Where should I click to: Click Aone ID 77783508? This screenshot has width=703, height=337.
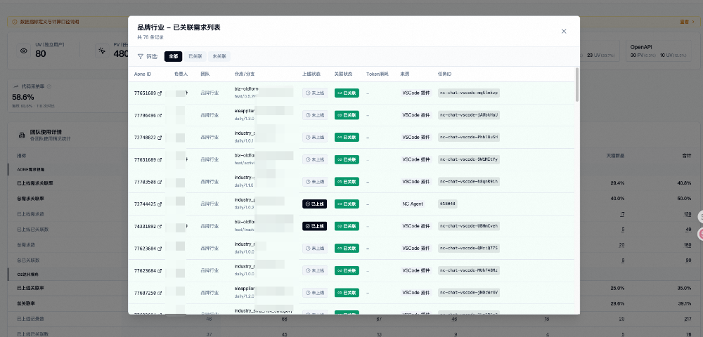(x=146, y=182)
